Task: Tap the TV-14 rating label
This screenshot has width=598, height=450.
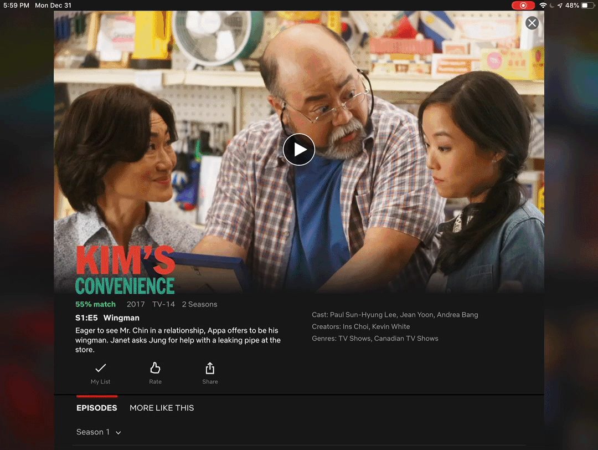Action: [x=163, y=304]
